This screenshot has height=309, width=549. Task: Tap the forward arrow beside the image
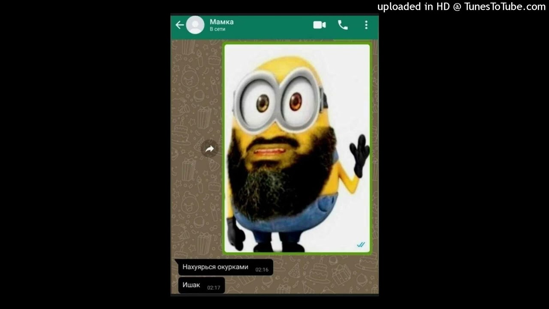pyautogui.click(x=210, y=149)
